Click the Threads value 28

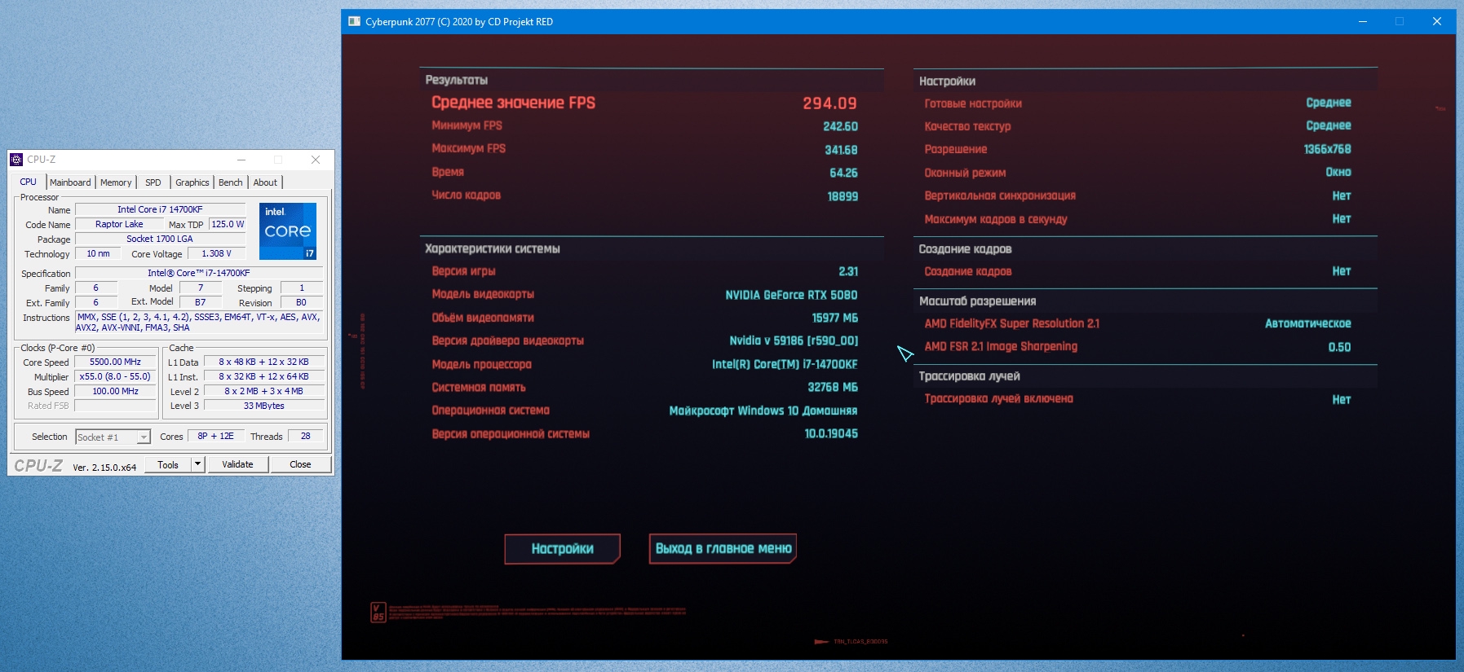coord(305,436)
